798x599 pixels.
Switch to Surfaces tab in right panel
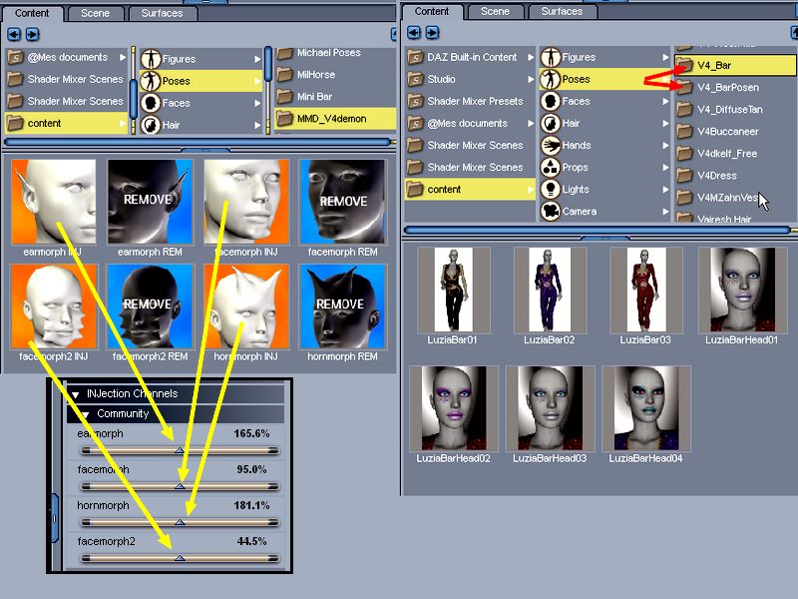(x=562, y=11)
